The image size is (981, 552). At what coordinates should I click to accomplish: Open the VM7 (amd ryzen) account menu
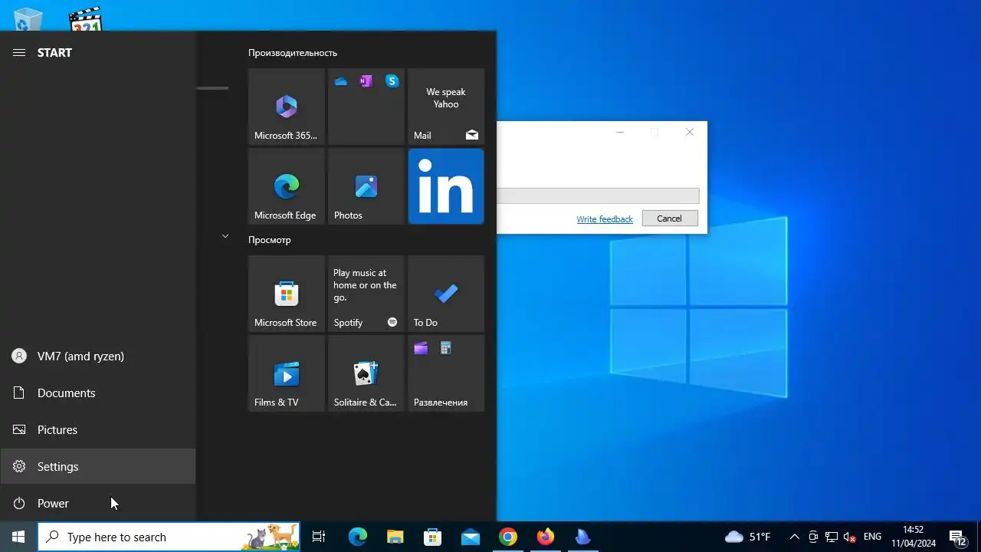(x=98, y=356)
